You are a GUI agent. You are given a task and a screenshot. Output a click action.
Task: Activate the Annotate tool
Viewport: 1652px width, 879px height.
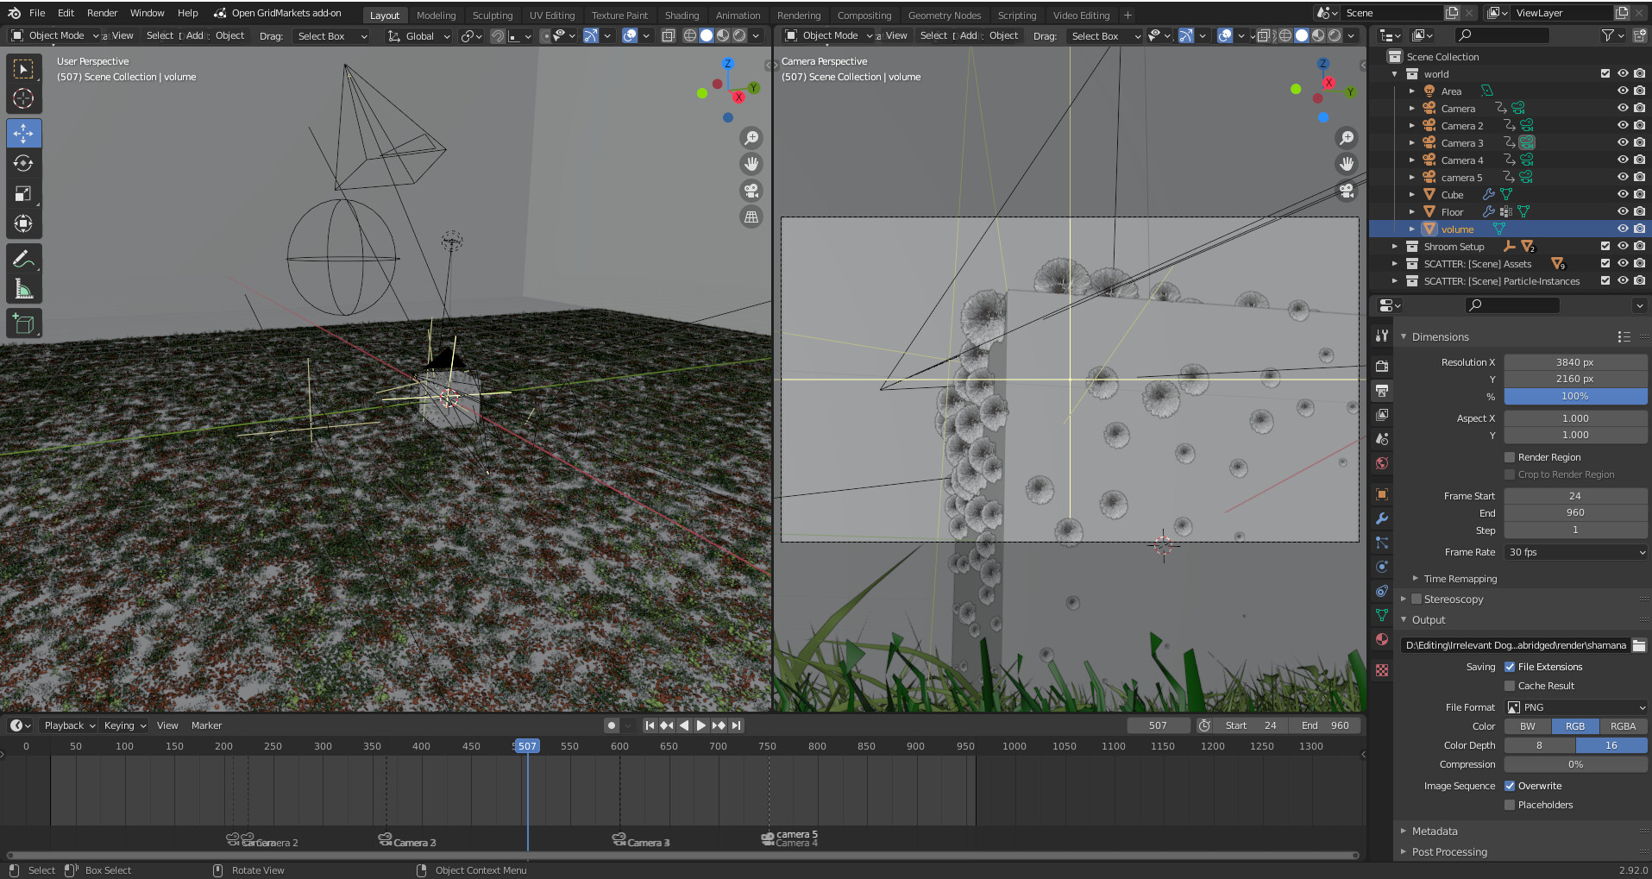[24, 257]
